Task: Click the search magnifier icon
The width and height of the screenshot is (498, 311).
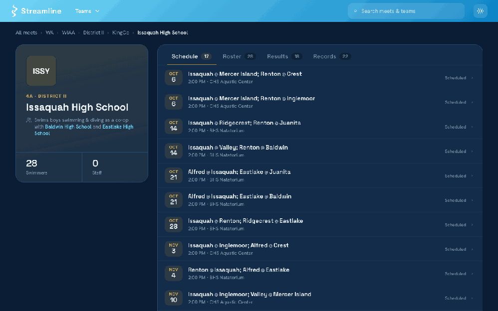Action: pyautogui.click(x=355, y=11)
